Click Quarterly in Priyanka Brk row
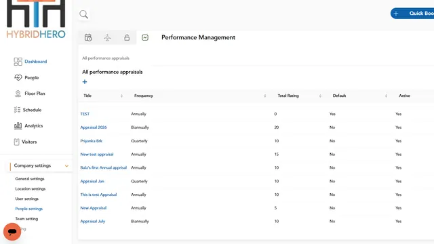Viewport: 434px width, 244px height. pyautogui.click(x=139, y=141)
